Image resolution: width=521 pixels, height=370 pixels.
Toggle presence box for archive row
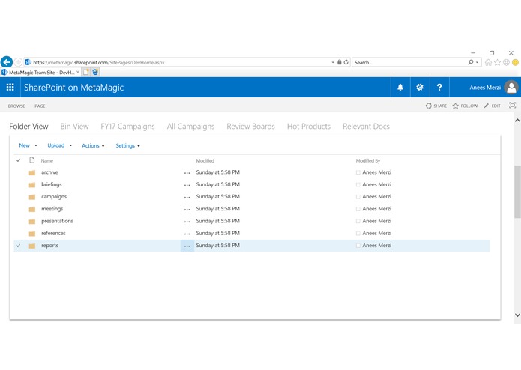[x=358, y=172]
